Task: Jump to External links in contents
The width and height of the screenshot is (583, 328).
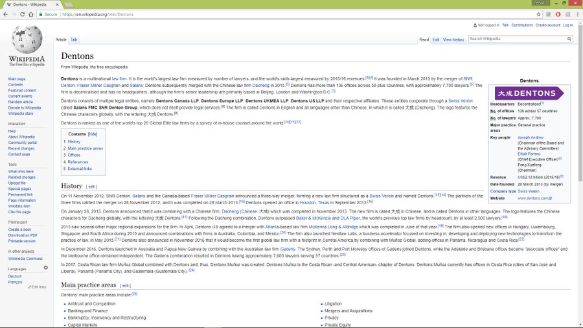Action: pos(80,169)
